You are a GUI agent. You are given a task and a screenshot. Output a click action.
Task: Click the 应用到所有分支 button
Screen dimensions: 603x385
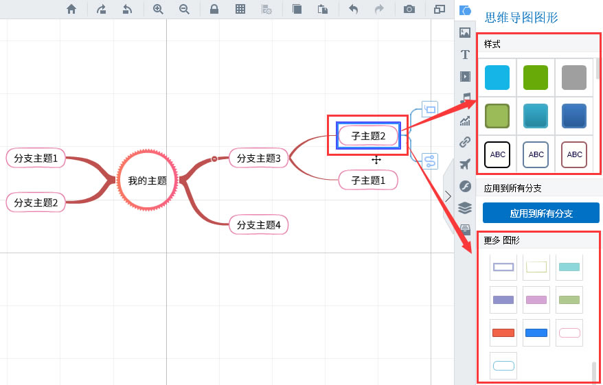click(x=541, y=213)
